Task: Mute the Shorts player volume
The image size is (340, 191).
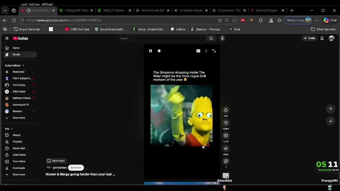Action: tap(159, 51)
